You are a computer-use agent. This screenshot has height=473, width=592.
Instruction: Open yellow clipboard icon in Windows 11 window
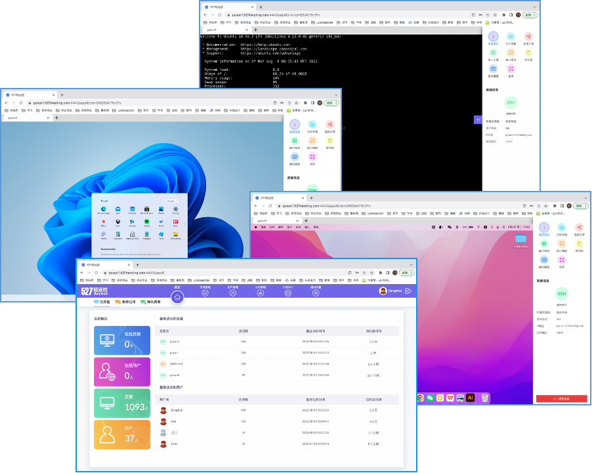tap(330, 141)
